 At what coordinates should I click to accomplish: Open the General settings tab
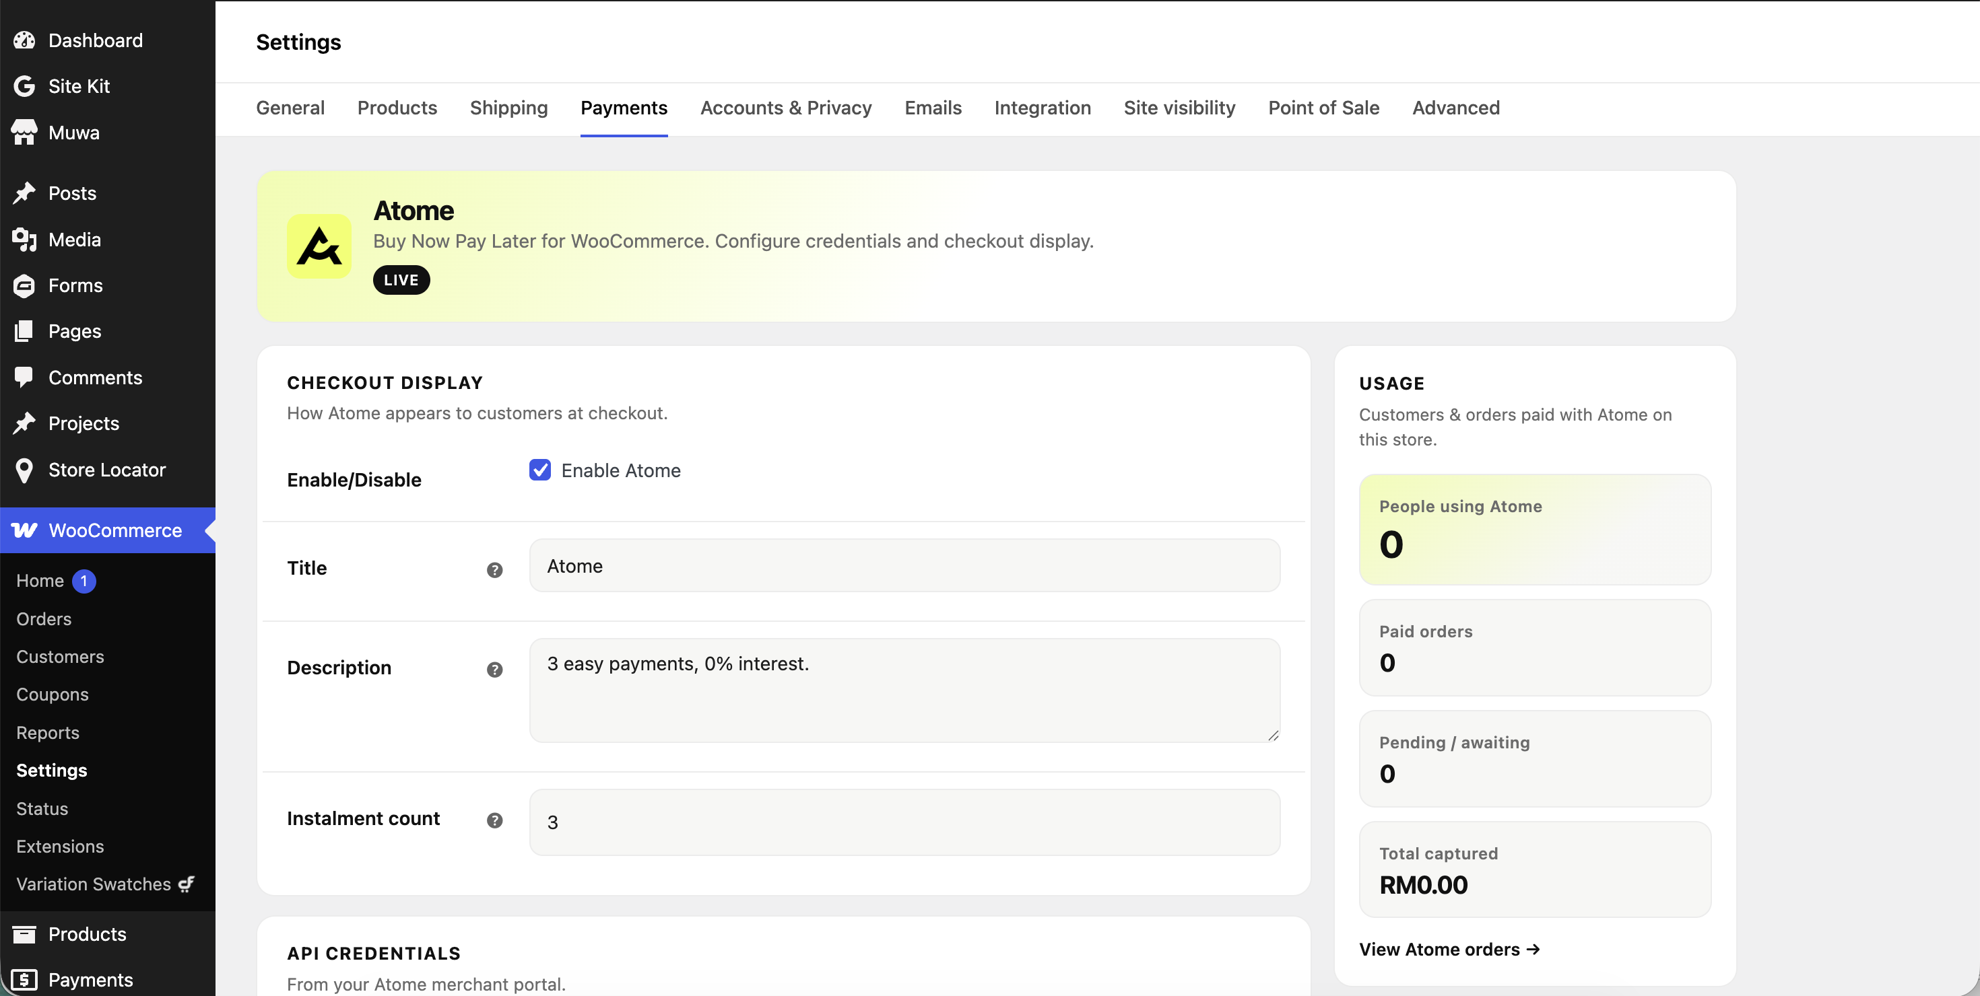pyautogui.click(x=290, y=108)
